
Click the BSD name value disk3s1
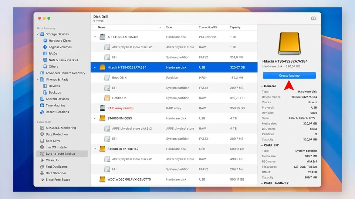tap(312, 161)
